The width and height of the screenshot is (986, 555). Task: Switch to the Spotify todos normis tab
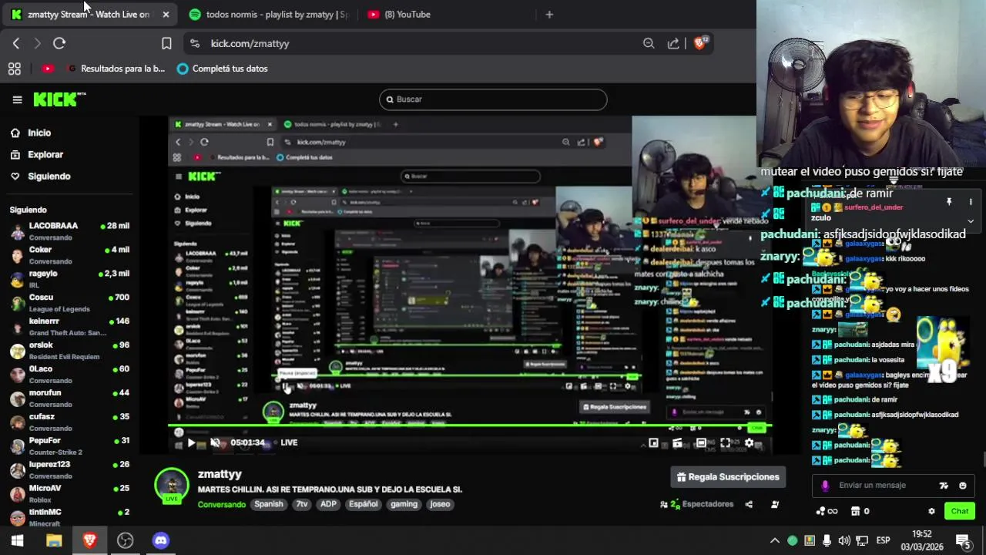coord(269,15)
